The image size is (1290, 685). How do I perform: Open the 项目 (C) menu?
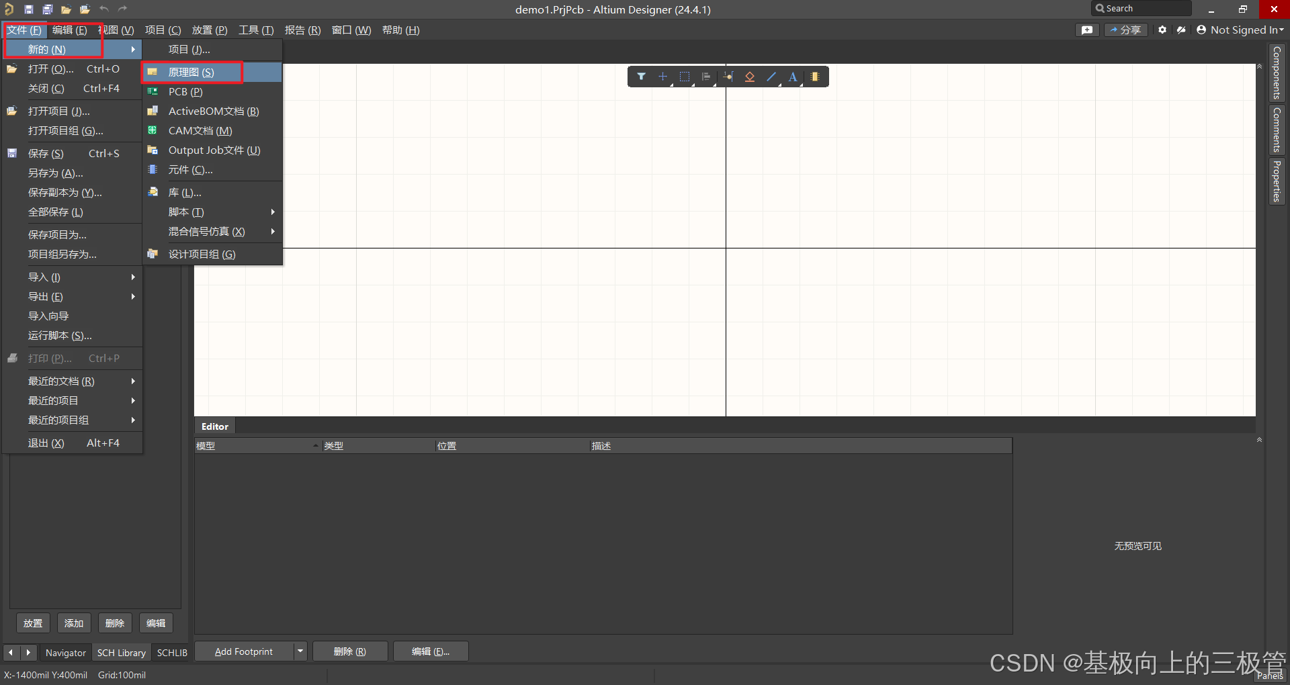tap(163, 30)
